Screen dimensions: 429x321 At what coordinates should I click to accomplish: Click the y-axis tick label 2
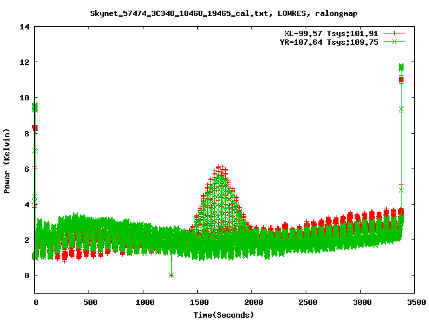pyautogui.click(x=27, y=240)
